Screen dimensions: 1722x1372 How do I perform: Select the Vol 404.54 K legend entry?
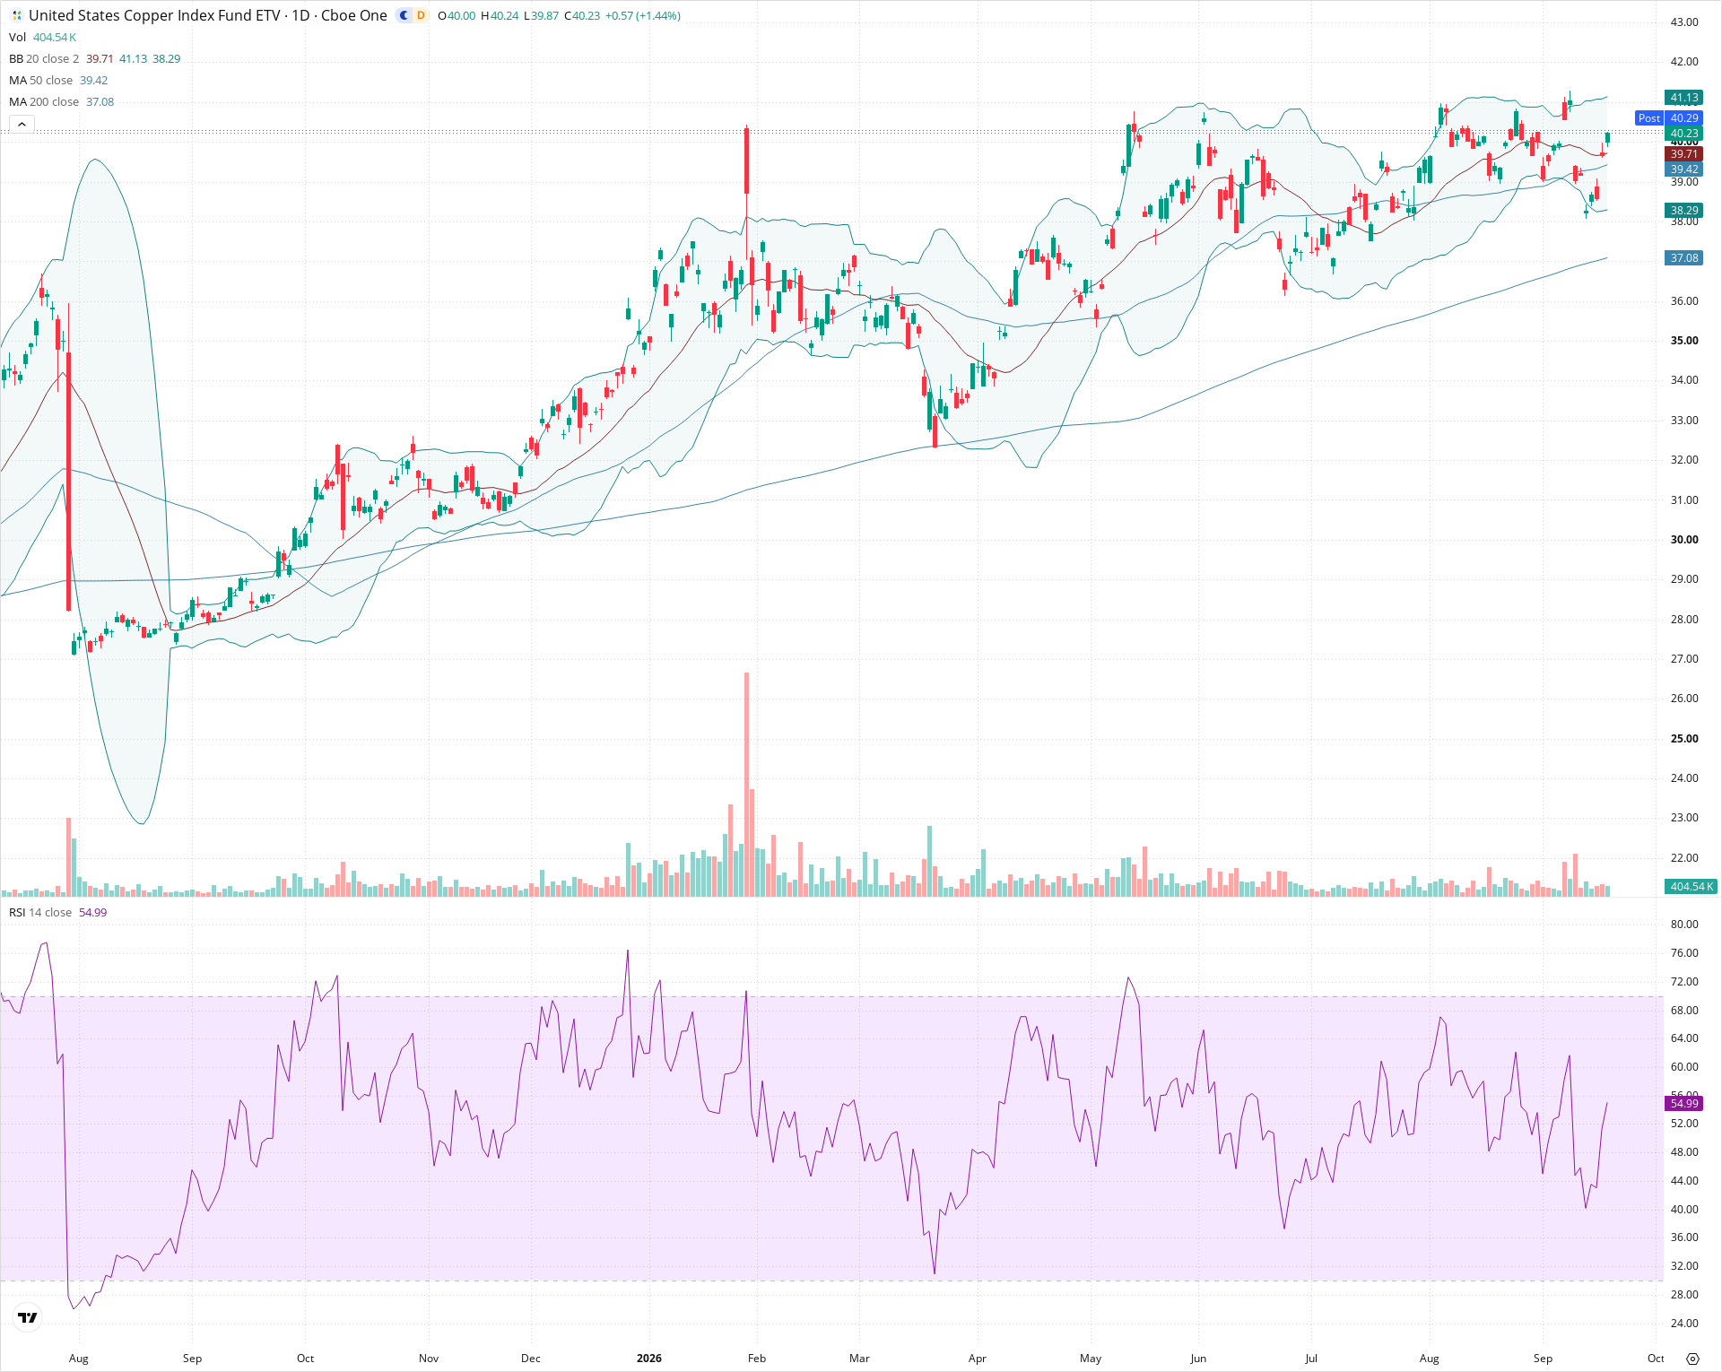point(42,38)
